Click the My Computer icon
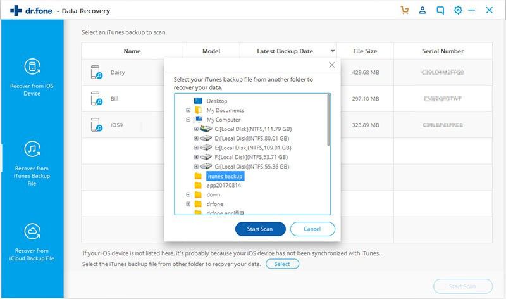 [x=198, y=120]
